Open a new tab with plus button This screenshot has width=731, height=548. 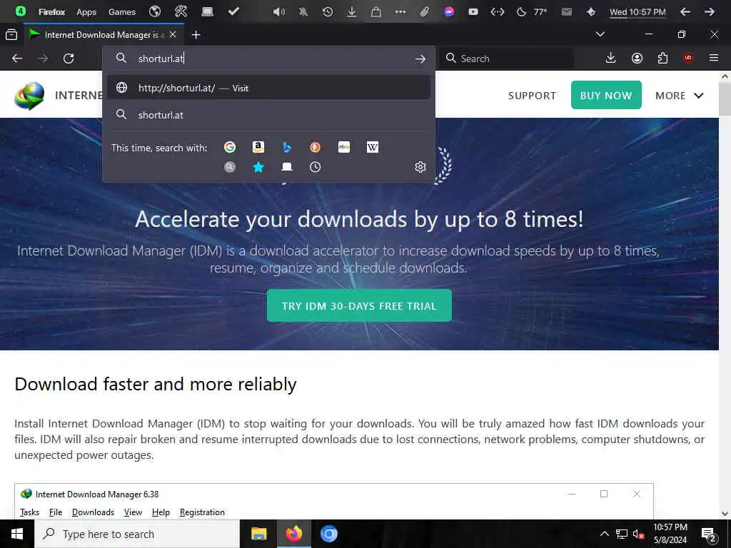196,35
